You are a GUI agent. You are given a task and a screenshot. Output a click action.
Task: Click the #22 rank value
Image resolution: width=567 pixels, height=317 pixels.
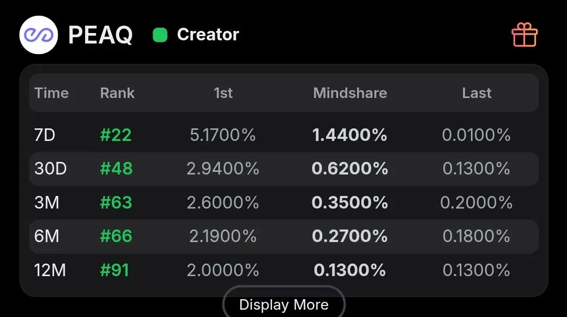point(115,135)
